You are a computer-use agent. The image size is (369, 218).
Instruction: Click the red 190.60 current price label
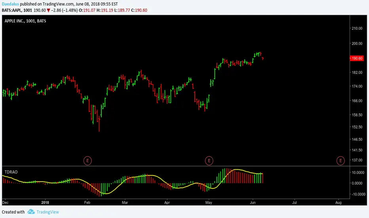pyautogui.click(x=357, y=58)
